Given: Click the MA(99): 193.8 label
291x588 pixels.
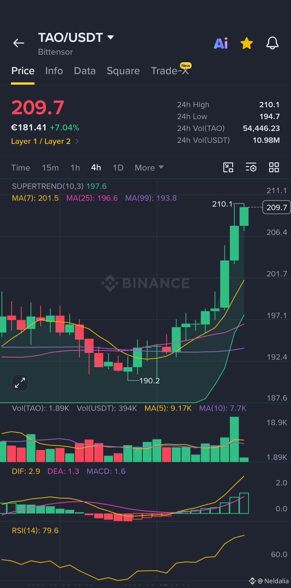Looking at the screenshot, I should (151, 198).
